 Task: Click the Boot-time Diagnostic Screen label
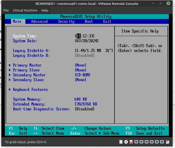tap(42, 109)
